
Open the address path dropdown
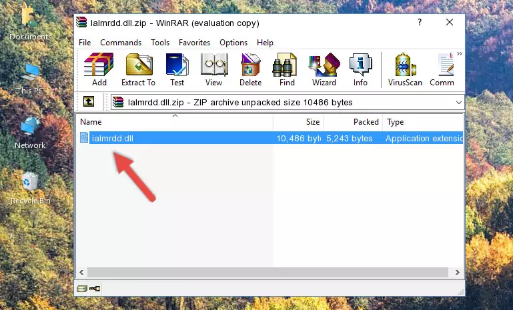click(459, 103)
